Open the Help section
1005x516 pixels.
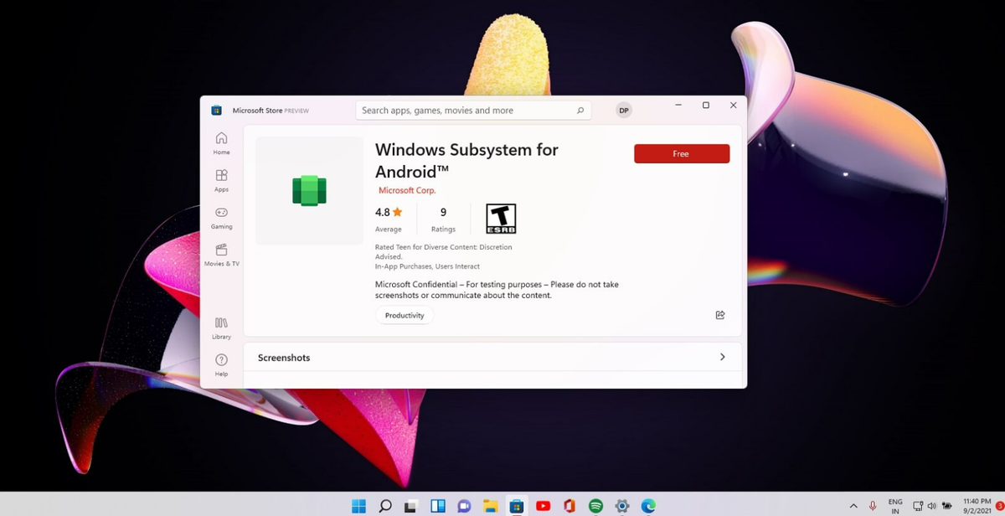pos(221,364)
